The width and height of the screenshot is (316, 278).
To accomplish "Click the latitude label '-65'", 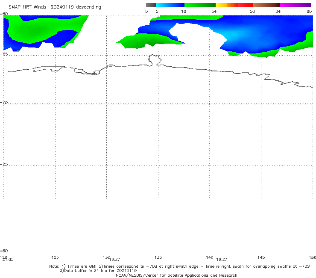I will (4, 54).
